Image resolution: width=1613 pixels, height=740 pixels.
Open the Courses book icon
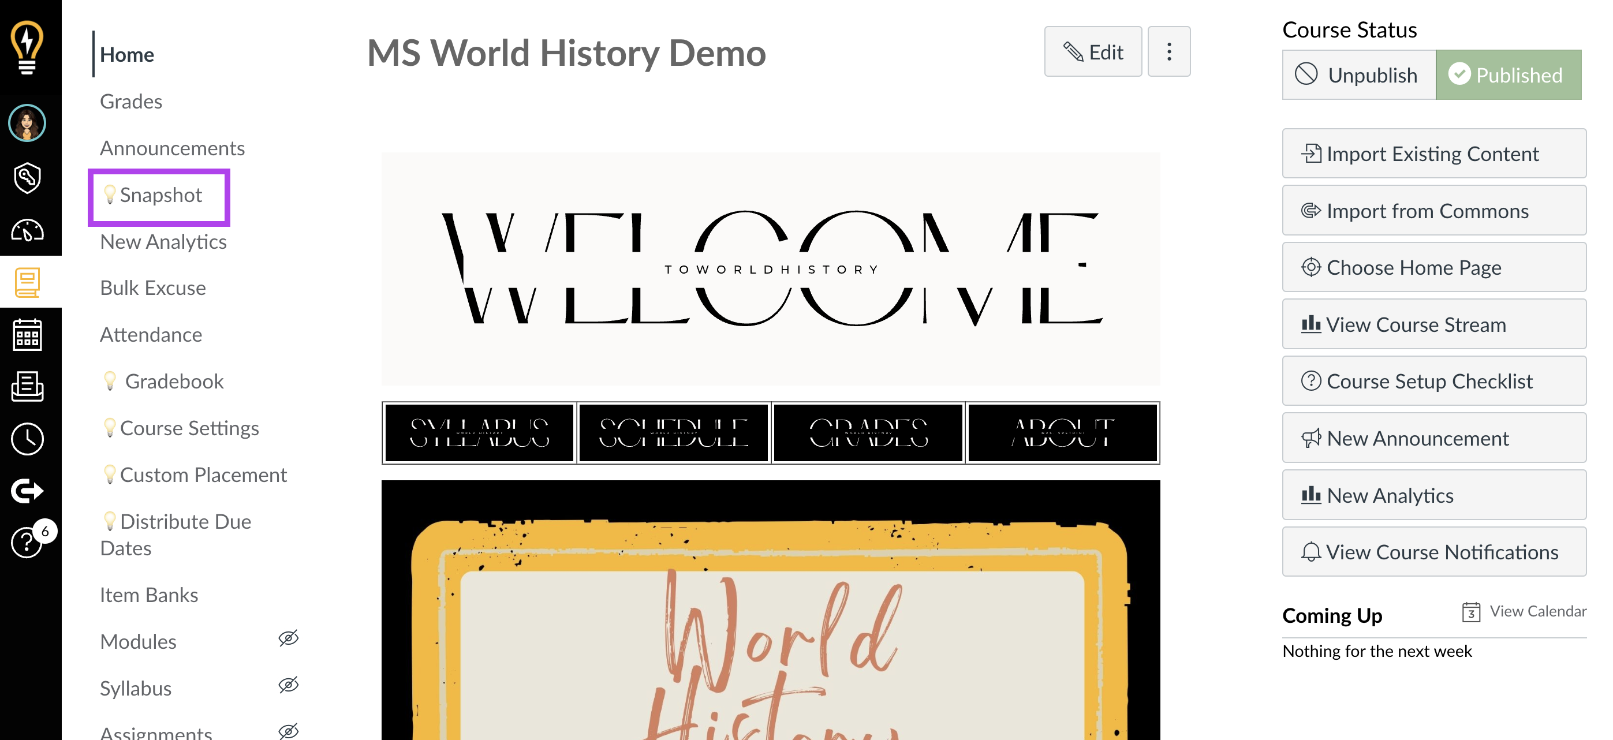click(x=27, y=283)
